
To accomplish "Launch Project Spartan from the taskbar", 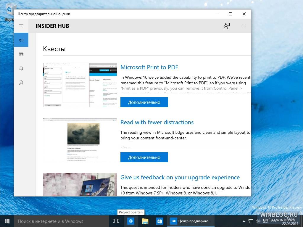I will click(x=131, y=221).
